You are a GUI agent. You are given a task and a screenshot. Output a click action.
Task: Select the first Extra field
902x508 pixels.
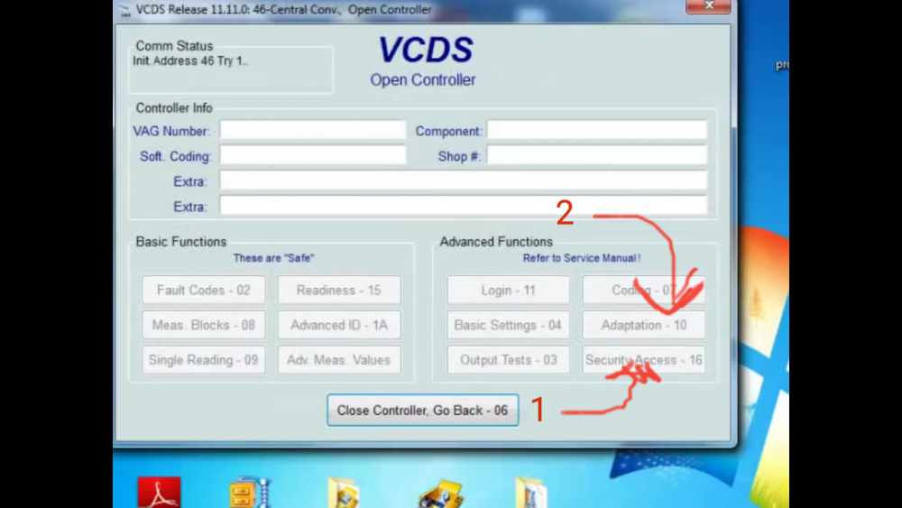(x=463, y=180)
